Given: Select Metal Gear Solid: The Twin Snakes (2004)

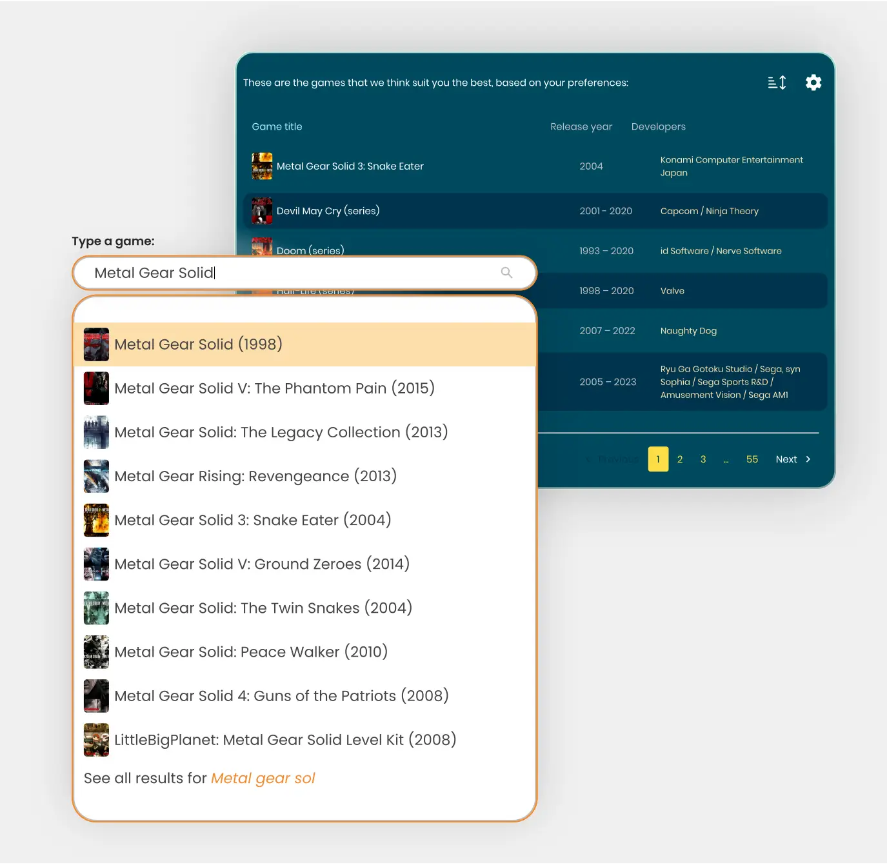Looking at the screenshot, I should (305, 608).
